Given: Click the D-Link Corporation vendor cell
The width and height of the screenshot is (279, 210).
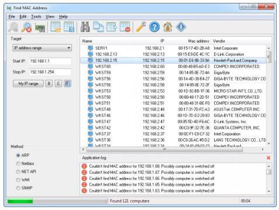Looking at the screenshot, I should coord(229,54).
